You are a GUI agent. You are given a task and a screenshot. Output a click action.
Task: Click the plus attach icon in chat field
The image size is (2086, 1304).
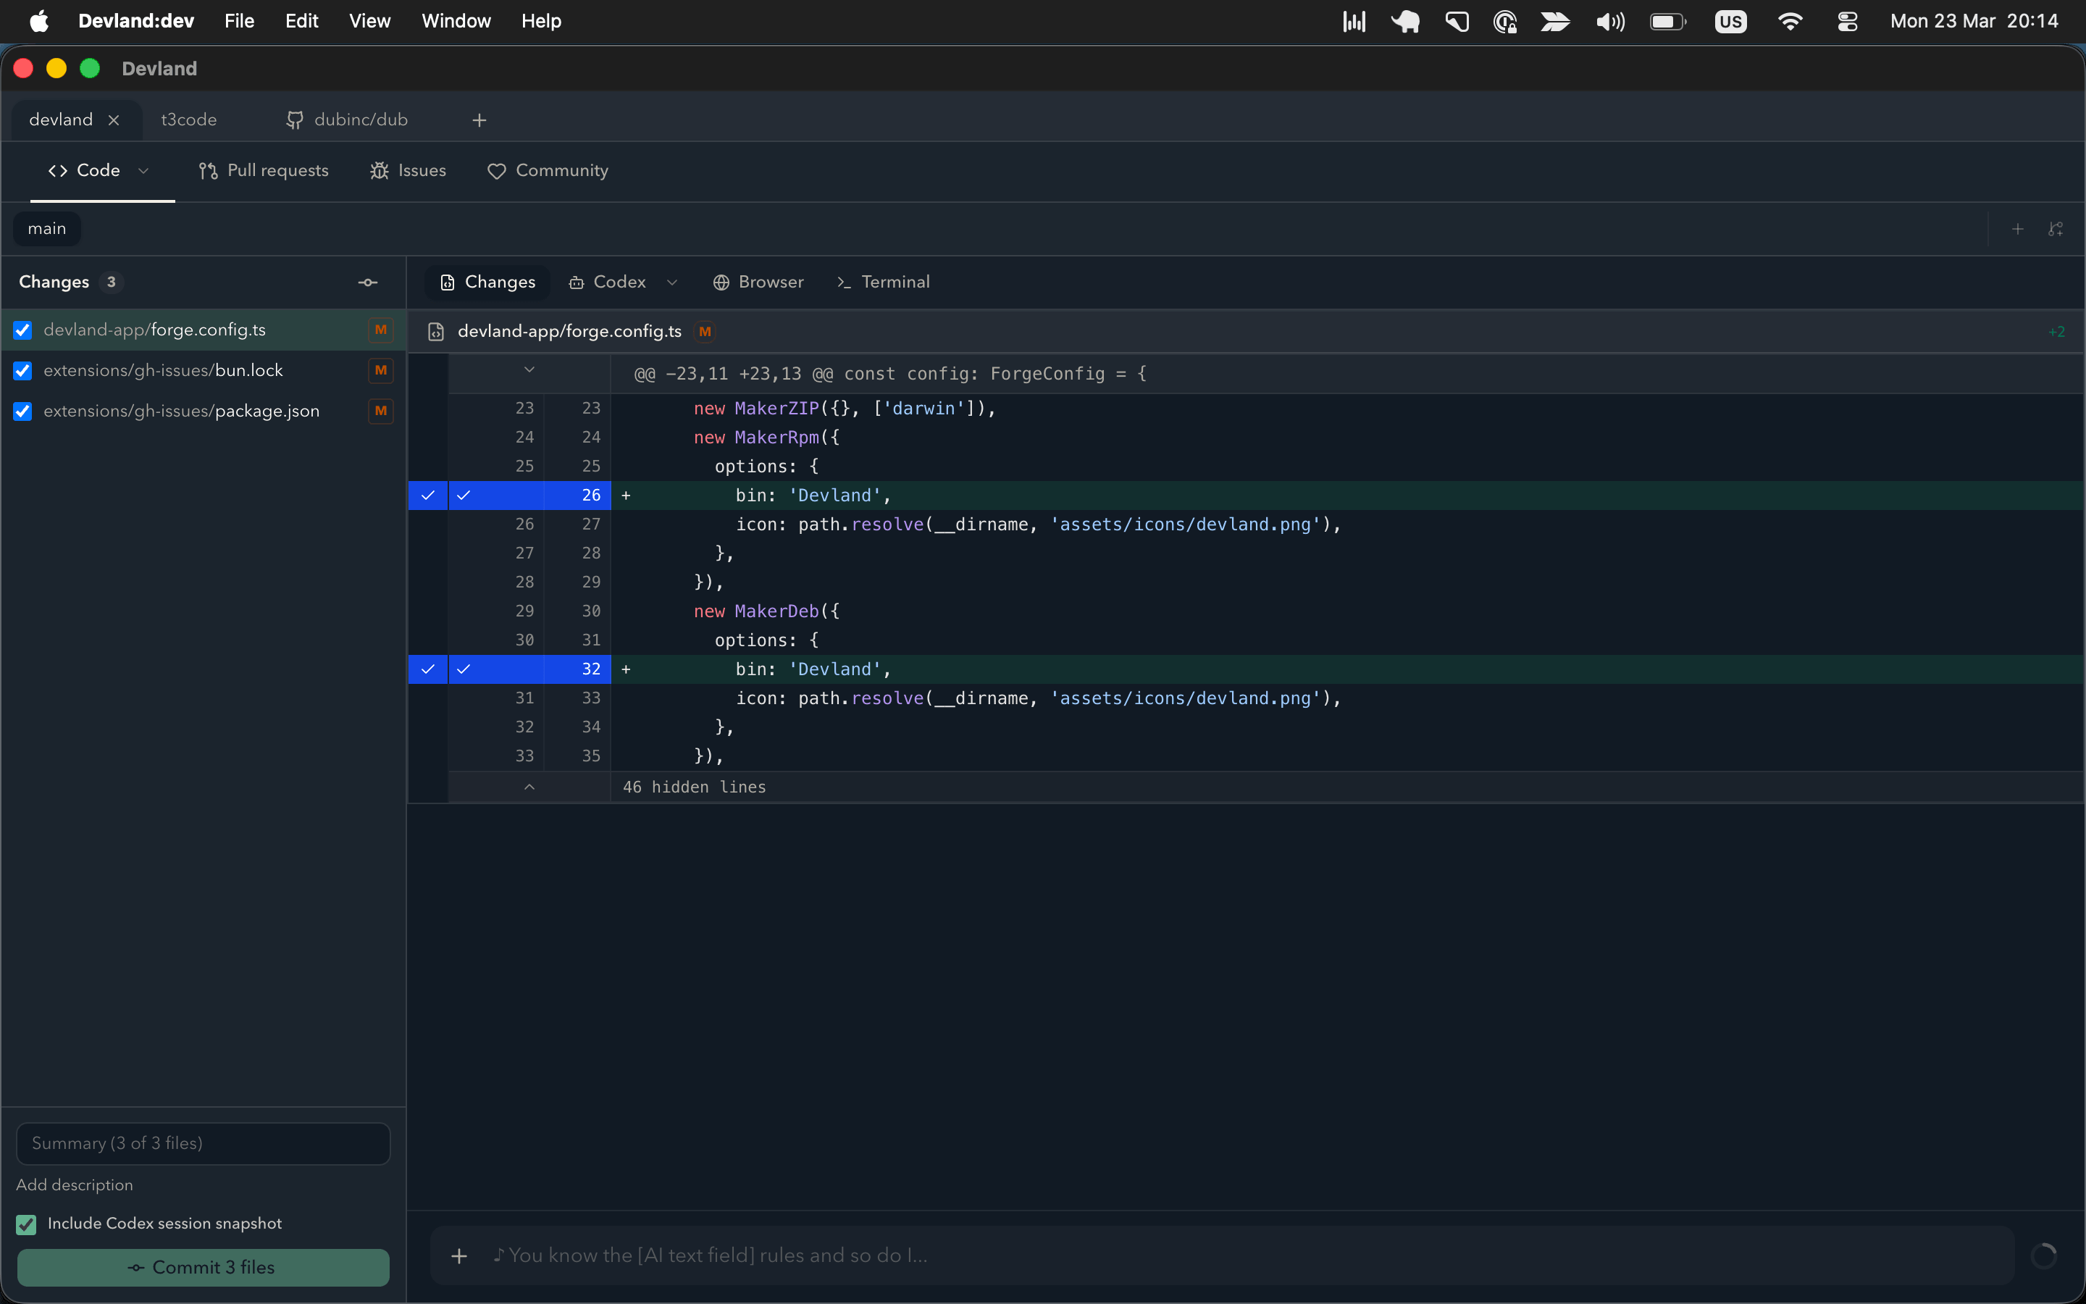(459, 1255)
